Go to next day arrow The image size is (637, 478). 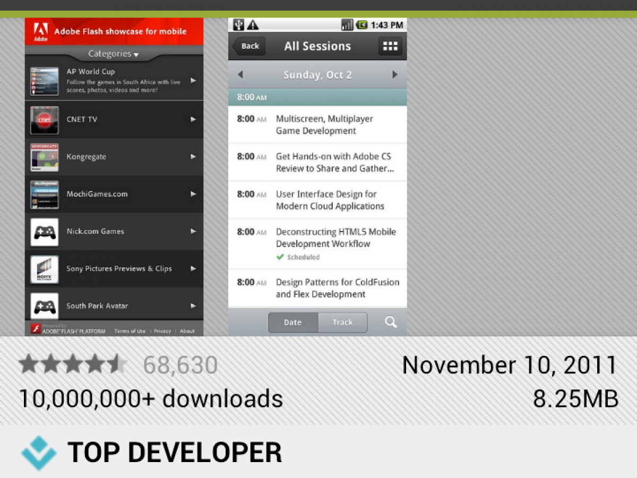click(395, 75)
